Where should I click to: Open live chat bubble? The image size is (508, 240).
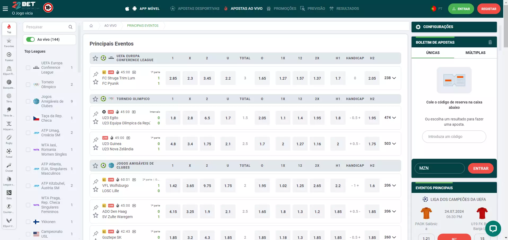[x=493, y=228]
